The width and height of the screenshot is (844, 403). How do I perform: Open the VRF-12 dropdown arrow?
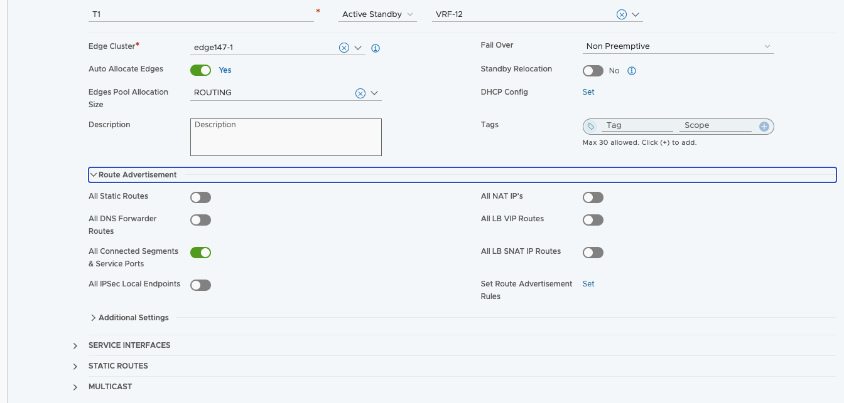636,14
